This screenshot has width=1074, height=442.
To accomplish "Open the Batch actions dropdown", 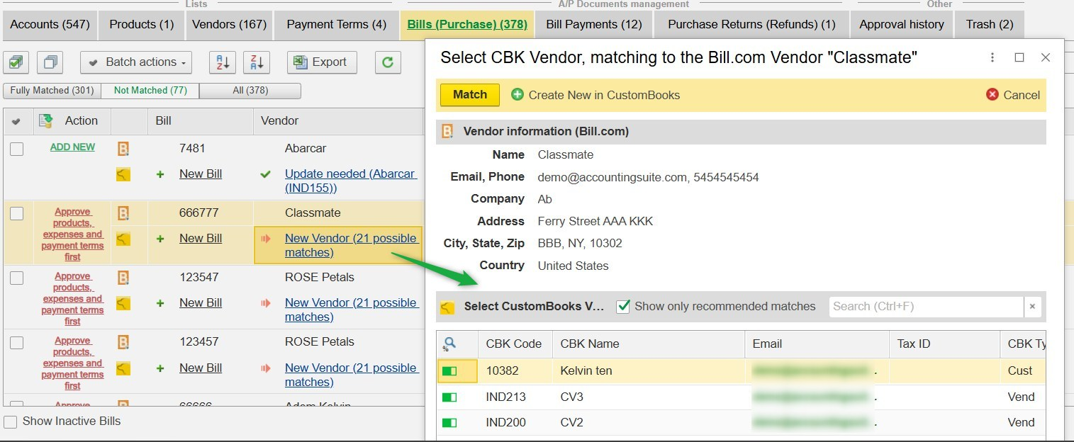I will coord(136,62).
